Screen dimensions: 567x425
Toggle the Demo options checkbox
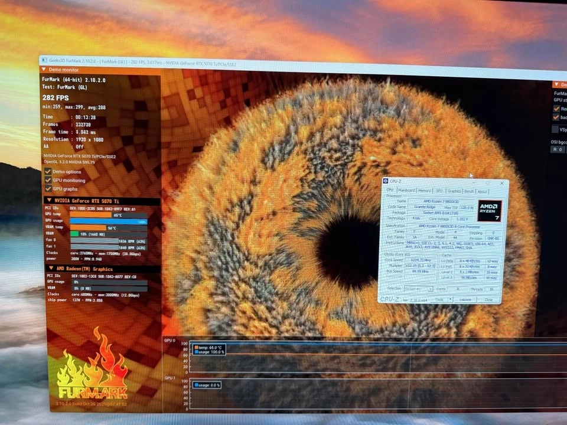click(48, 171)
